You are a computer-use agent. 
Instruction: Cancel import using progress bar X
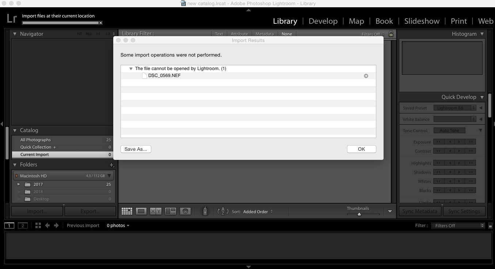coord(101,23)
